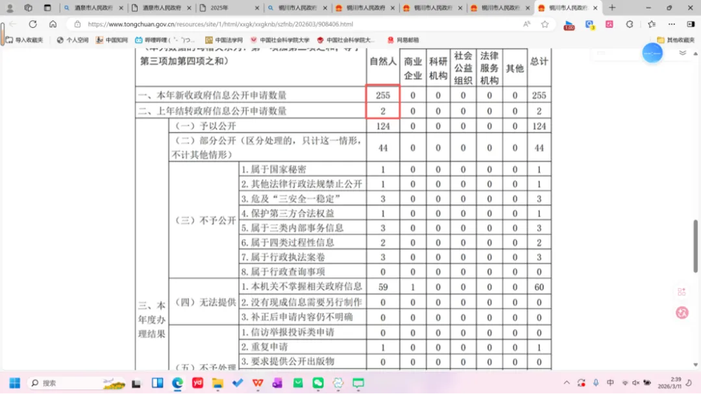Open the 网易邮箱 bookmark
This screenshot has width=701, height=394.
(x=403, y=40)
